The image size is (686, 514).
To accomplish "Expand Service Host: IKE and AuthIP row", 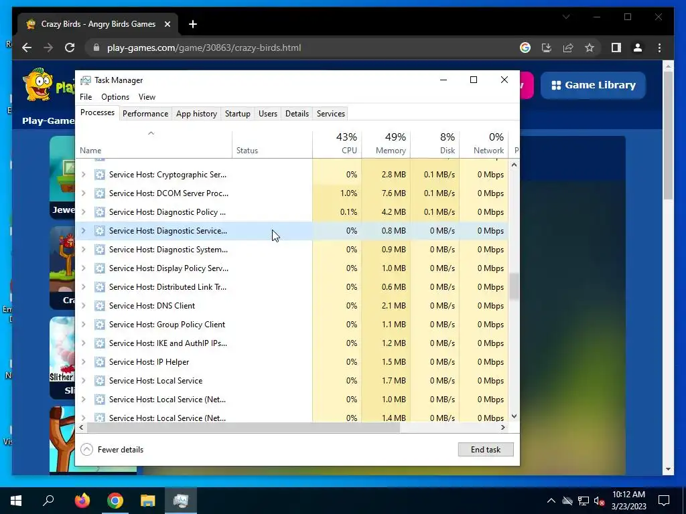I will point(84,343).
